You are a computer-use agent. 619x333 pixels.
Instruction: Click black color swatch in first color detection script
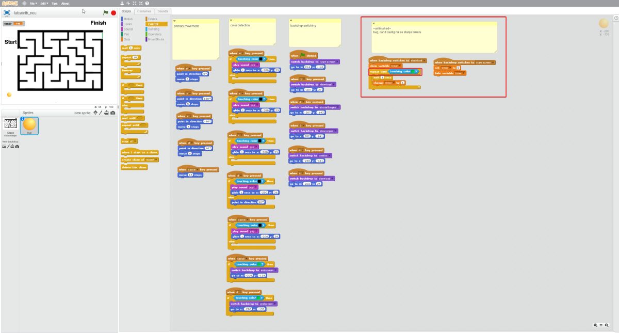260,59
